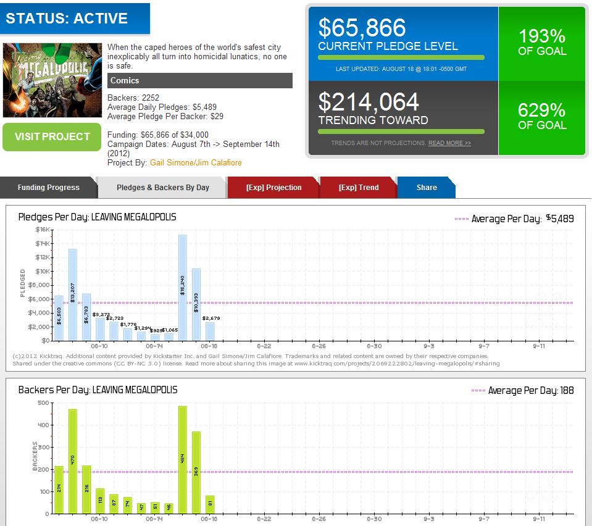Click the STATUS: ACTIVE banner
Viewport: 592px width, 526px height.
pyautogui.click(x=74, y=18)
